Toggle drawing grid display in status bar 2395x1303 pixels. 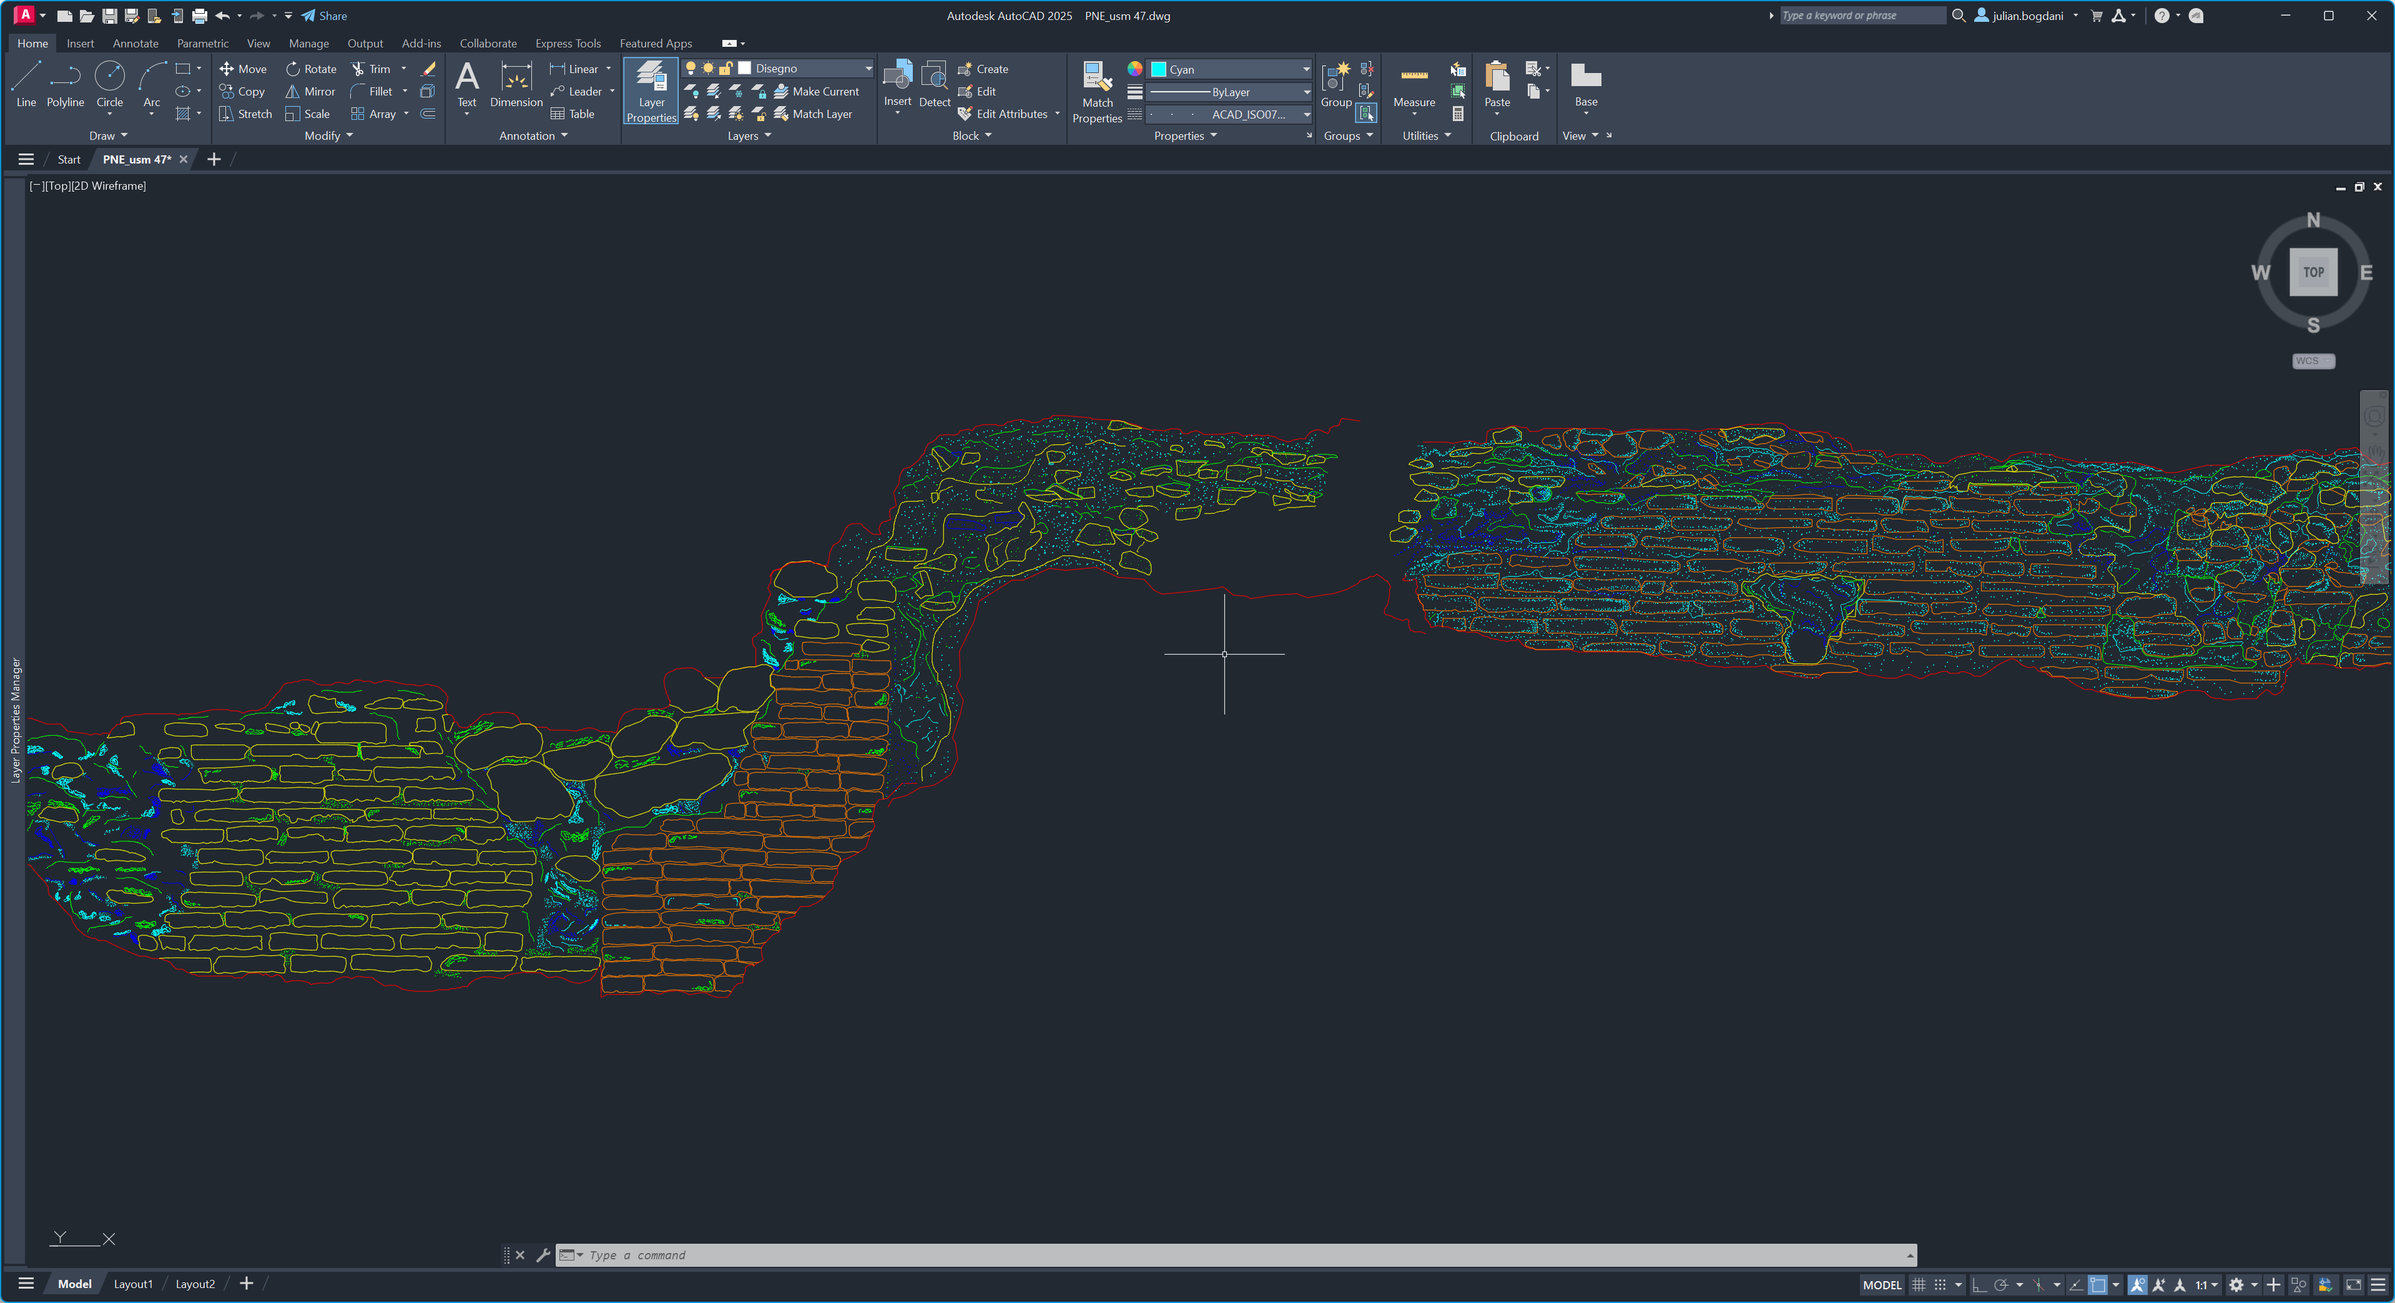pyautogui.click(x=1918, y=1284)
